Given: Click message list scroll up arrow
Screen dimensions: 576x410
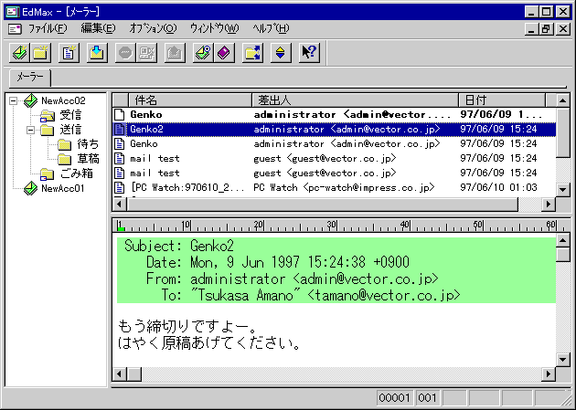Looking at the screenshot, I should coord(563,100).
